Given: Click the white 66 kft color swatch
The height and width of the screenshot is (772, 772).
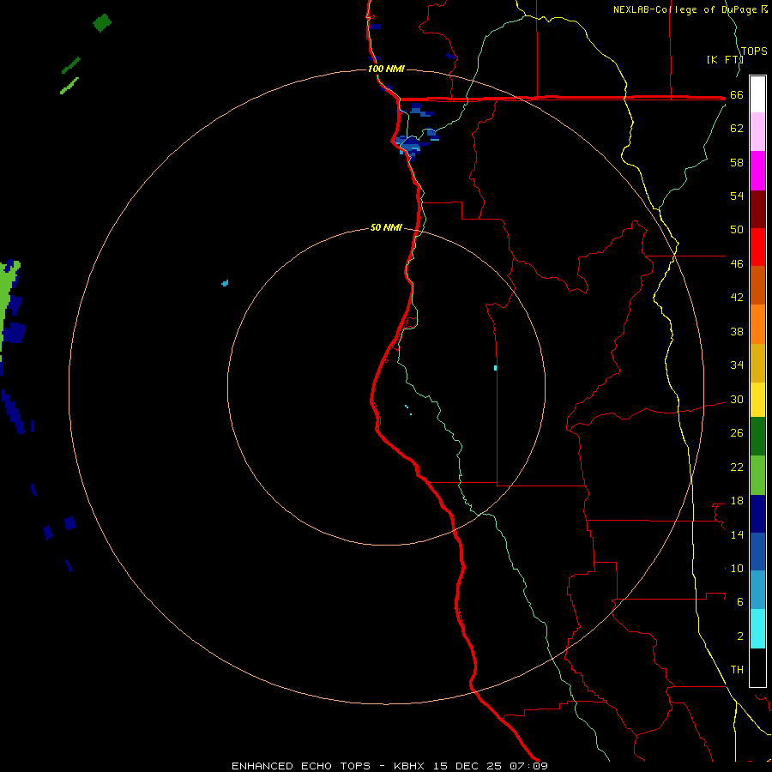Looking at the screenshot, I should pos(757,94).
